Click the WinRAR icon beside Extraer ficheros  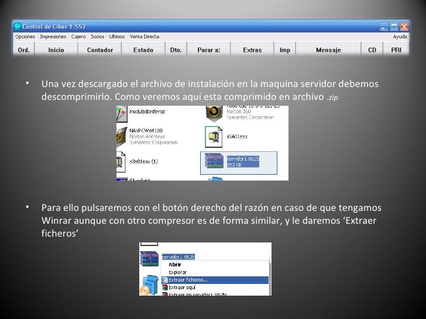[165, 280]
